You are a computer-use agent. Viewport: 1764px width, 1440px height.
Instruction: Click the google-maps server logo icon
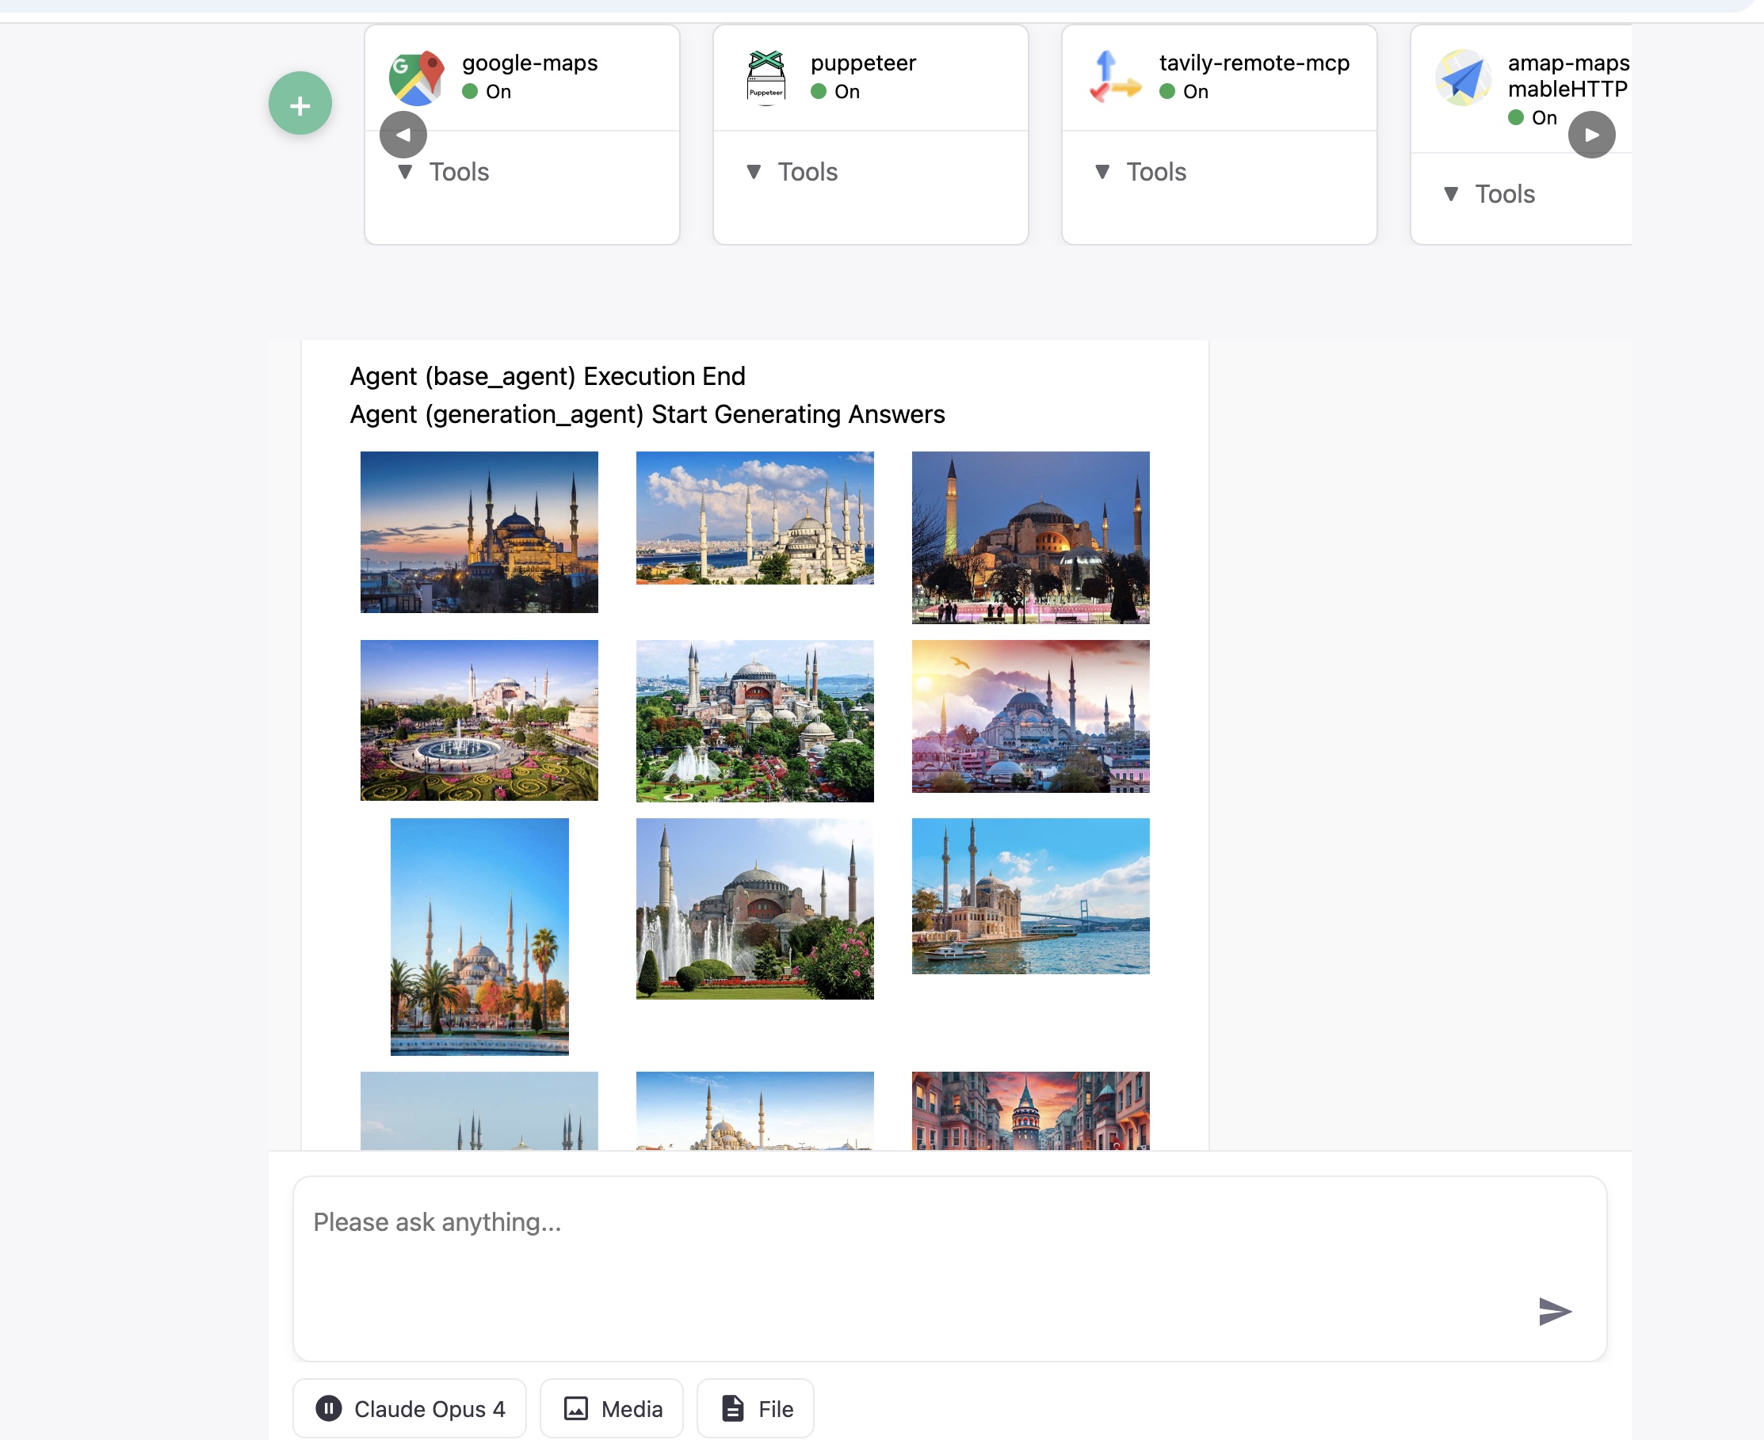[416, 77]
